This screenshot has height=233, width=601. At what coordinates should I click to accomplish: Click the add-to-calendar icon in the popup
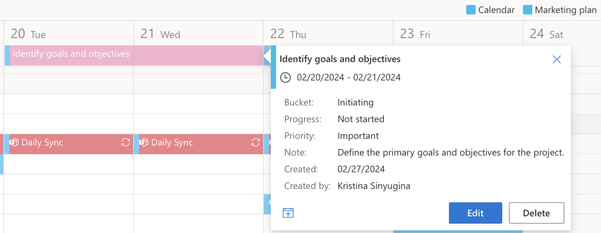coord(288,212)
